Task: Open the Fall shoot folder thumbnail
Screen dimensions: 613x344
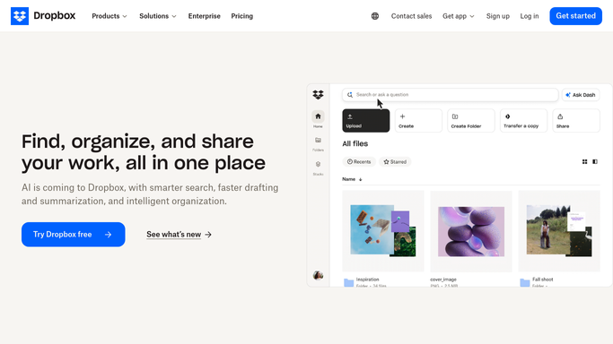Action: pyautogui.click(x=559, y=231)
